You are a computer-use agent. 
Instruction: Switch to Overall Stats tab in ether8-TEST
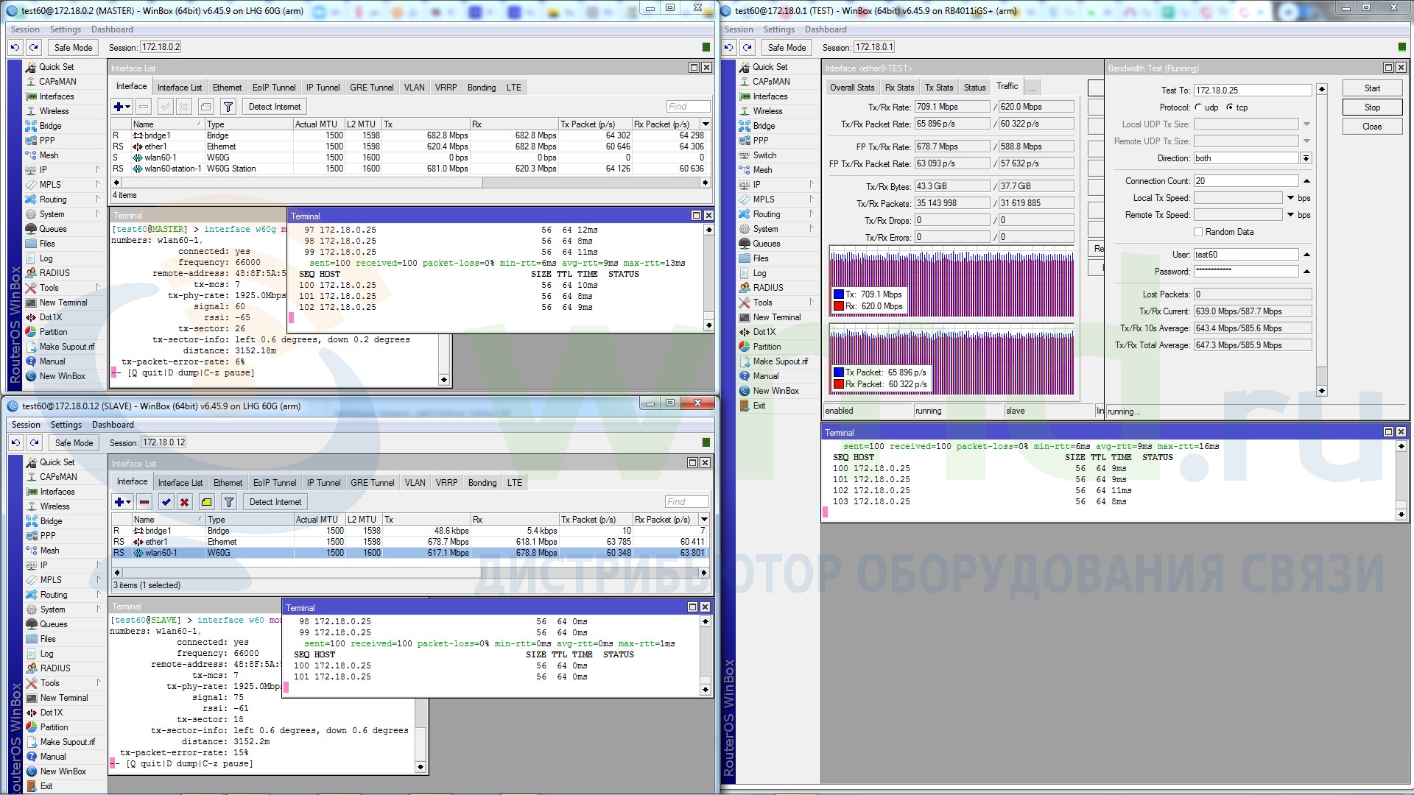(x=852, y=88)
